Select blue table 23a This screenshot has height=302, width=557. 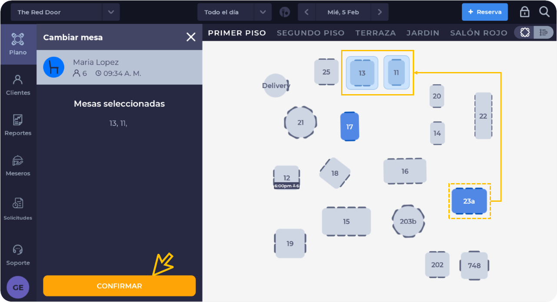(x=469, y=201)
